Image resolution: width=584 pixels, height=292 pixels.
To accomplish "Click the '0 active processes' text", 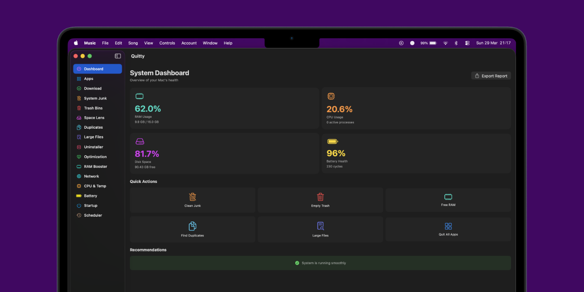I will click(340, 122).
